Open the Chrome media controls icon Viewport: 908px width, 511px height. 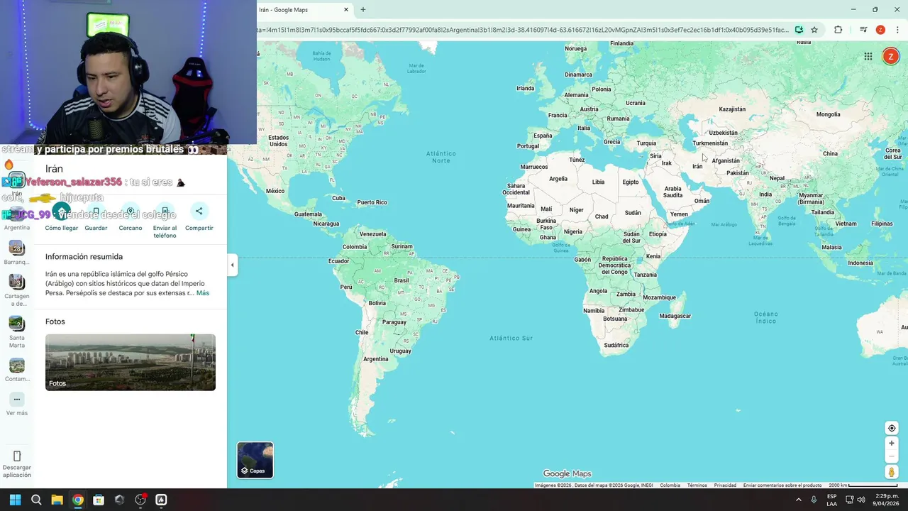point(863,30)
